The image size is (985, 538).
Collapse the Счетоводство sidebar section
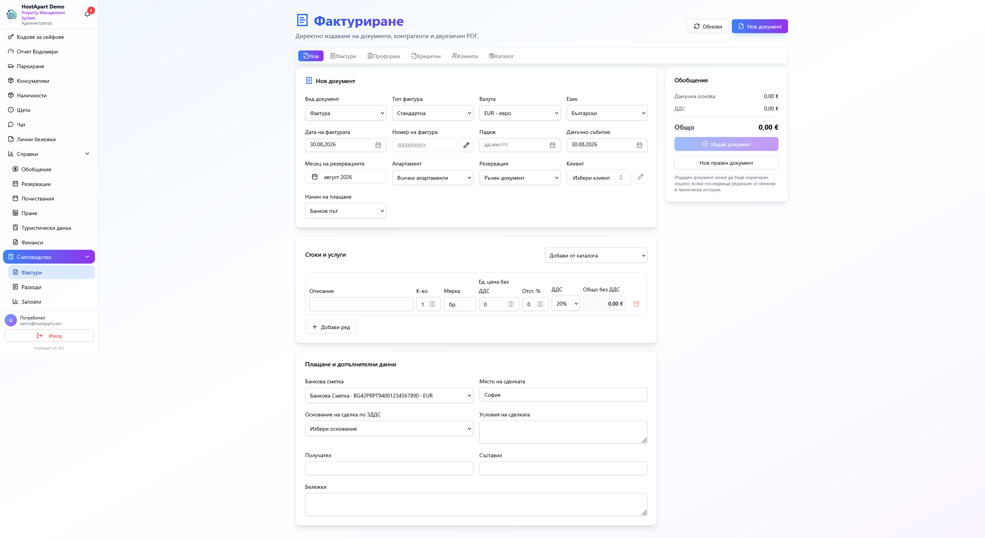(49, 257)
